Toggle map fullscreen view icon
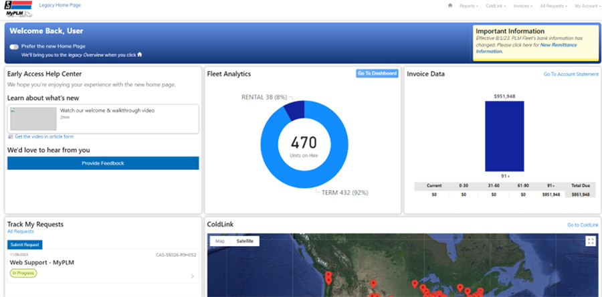Screen dimensions: 602x297 [590, 241]
